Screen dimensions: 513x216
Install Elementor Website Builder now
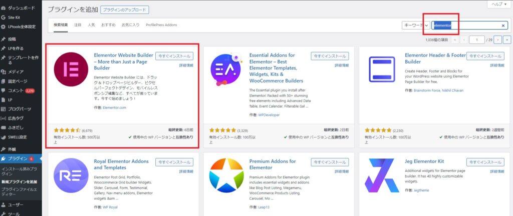pyautogui.click(x=174, y=56)
